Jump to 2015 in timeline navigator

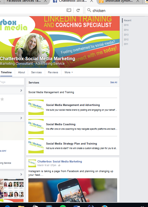pos(126,25)
